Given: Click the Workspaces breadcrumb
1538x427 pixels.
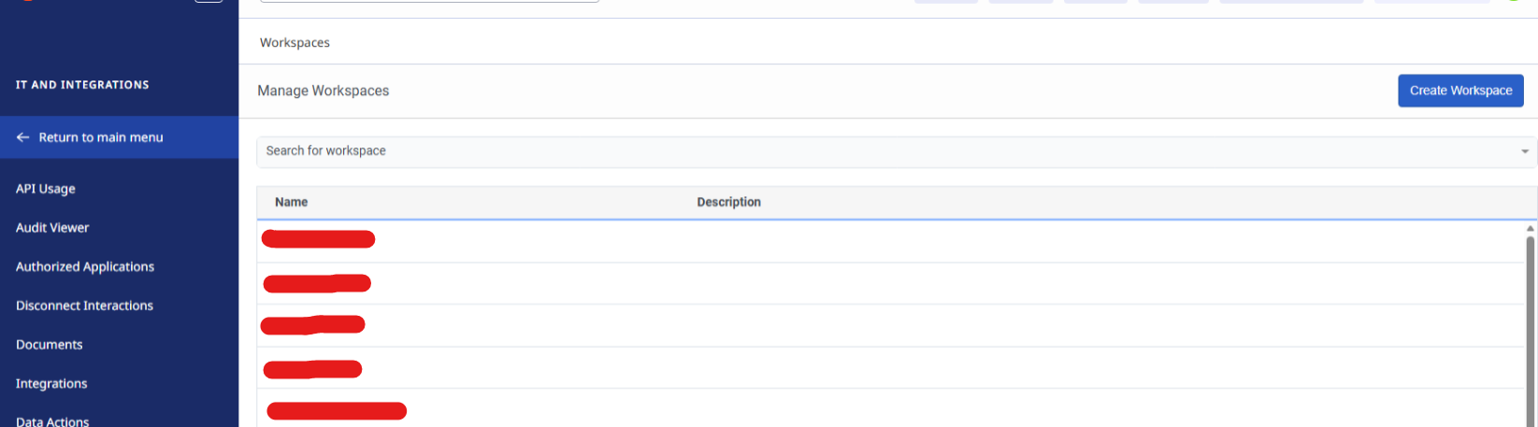Looking at the screenshot, I should 295,43.
